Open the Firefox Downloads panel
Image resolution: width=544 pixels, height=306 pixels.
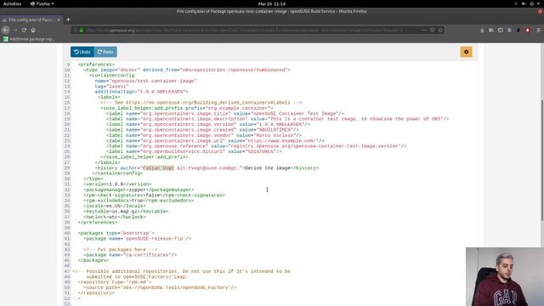(x=482, y=31)
